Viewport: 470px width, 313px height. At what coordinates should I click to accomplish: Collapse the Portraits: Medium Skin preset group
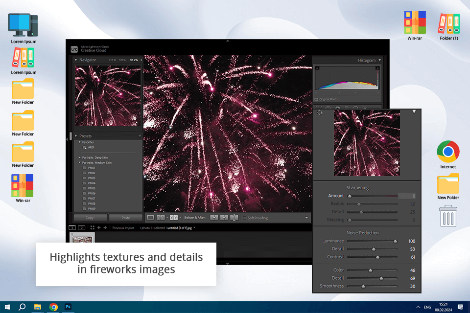tap(79, 163)
